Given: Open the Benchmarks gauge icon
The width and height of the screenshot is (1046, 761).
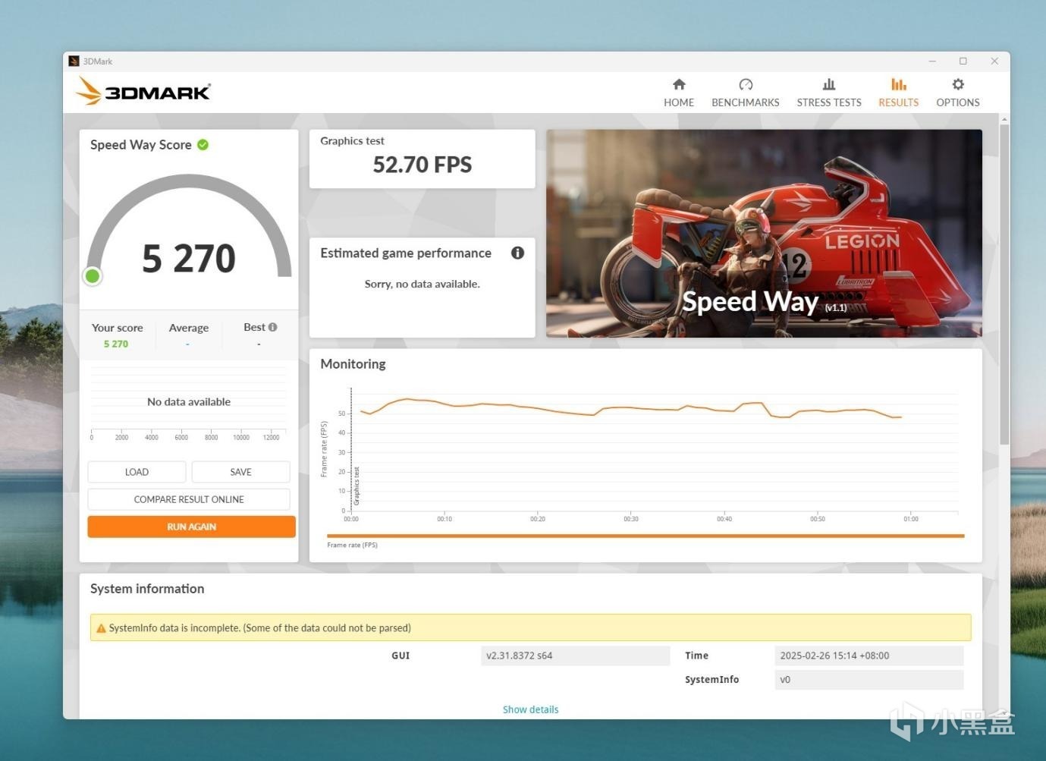Looking at the screenshot, I should pos(746,84).
